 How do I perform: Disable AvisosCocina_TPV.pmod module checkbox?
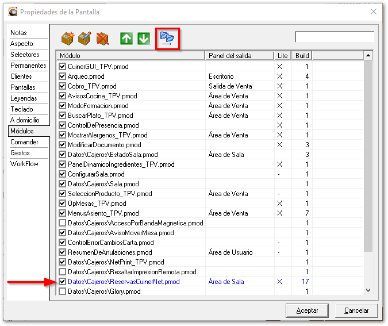[62, 96]
